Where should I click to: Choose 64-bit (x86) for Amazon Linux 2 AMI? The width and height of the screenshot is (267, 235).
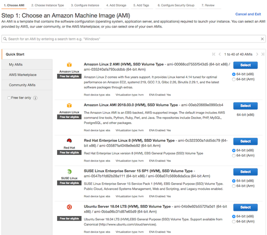tap(234, 74)
